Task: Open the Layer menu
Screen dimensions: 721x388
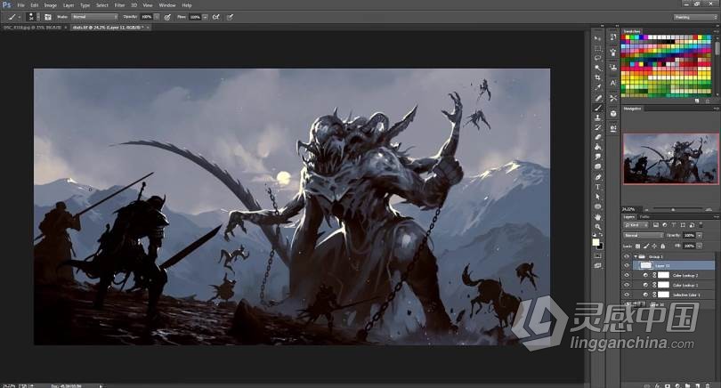Action: [x=69, y=5]
